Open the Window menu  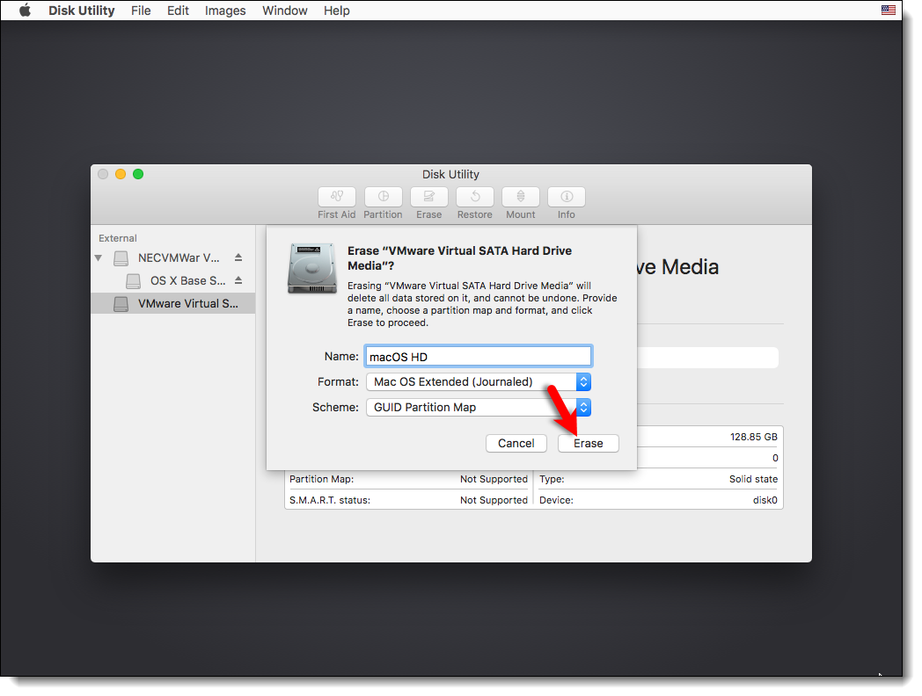284,11
